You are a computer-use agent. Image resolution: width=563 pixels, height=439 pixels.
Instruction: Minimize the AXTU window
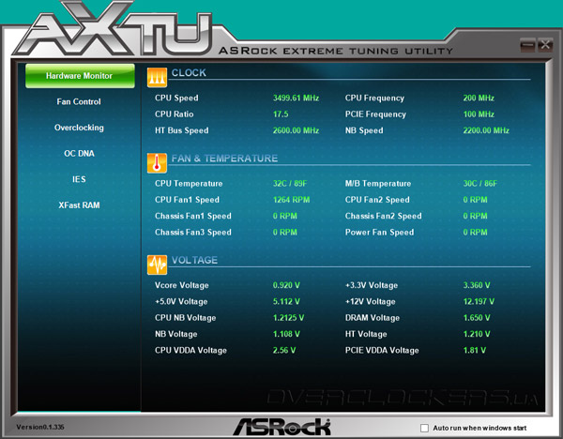pyautogui.click(x=527, y=45)
